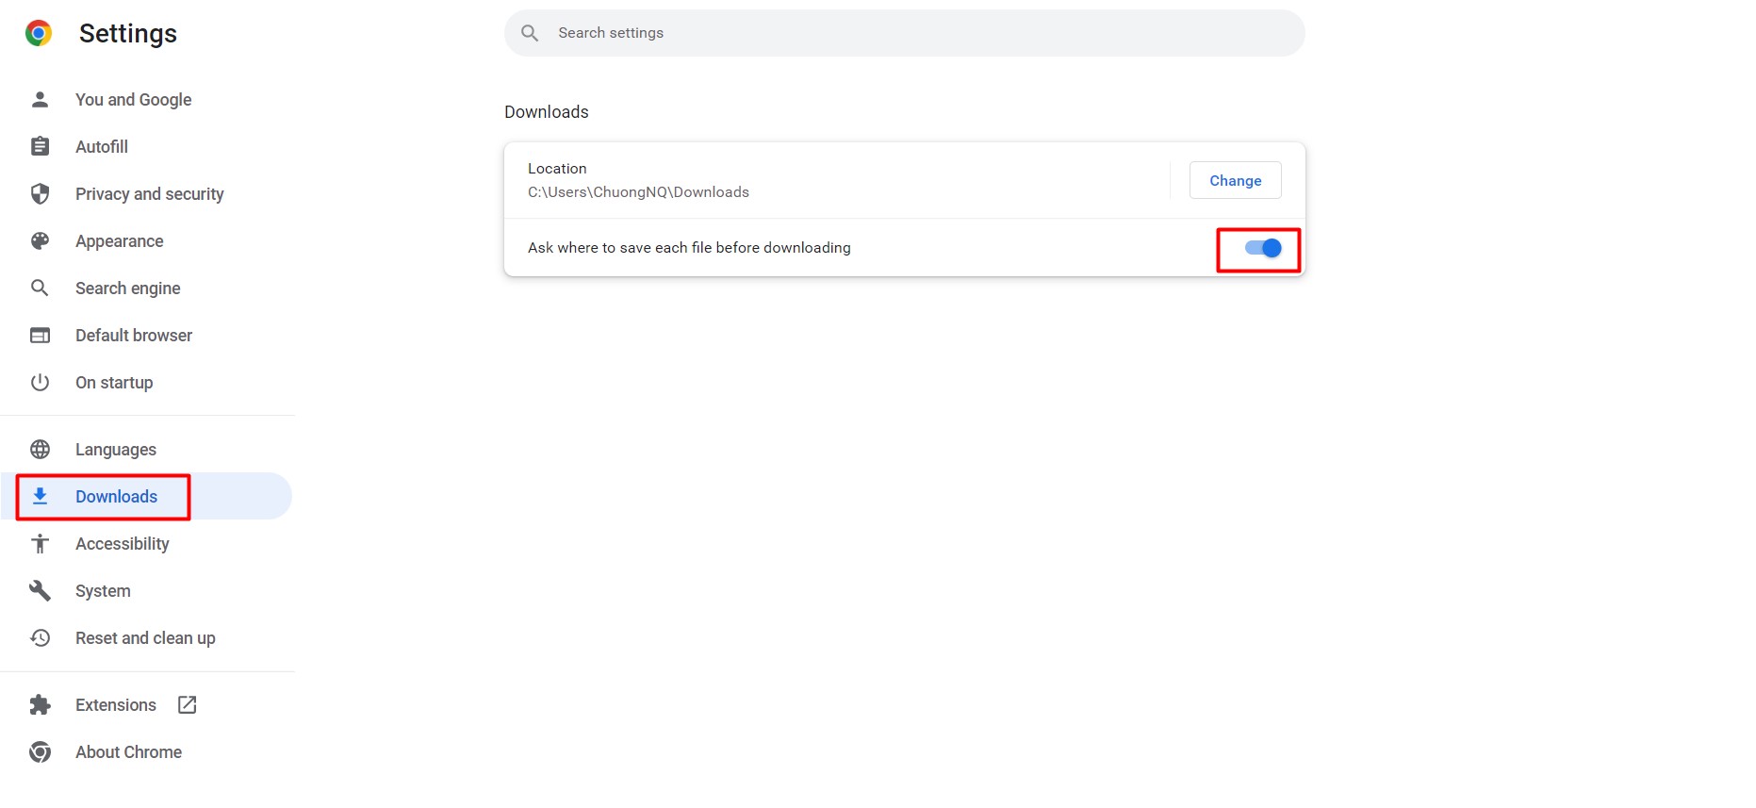Go to Search engine settings
Viewport: 1756px width, 808px height.
pyautogui.click(x=127, y=289)
